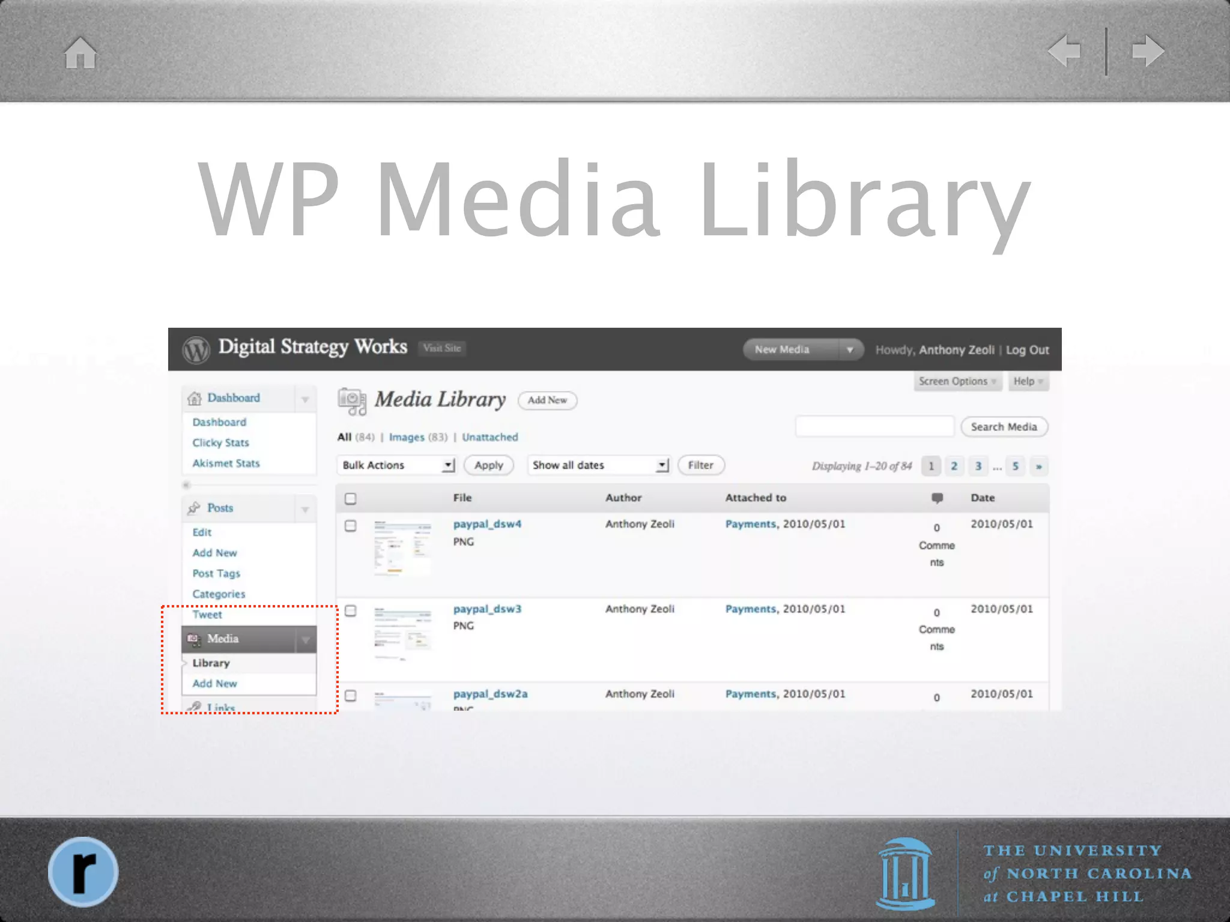Click the Visit Site button
1230x922 pixels.
click(442, 348)
